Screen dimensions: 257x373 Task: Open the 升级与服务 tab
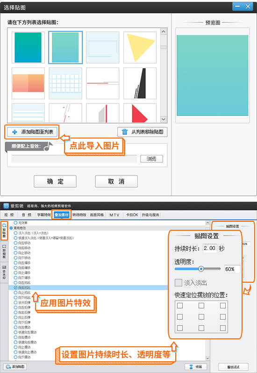150,215
